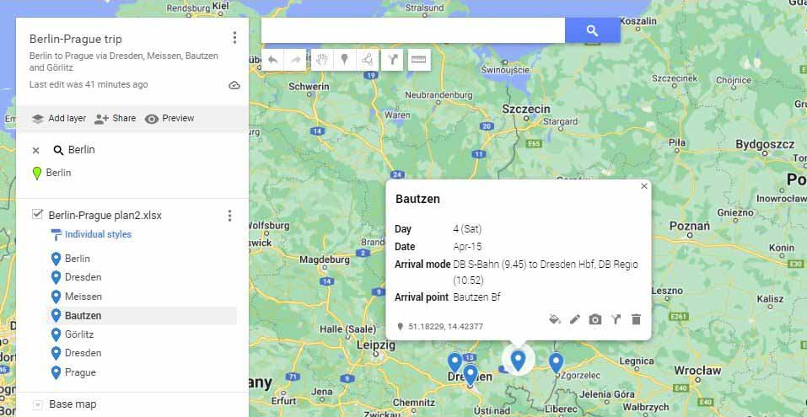
Task: Click the Bautzen title in popup
Action: pos(418,199)
